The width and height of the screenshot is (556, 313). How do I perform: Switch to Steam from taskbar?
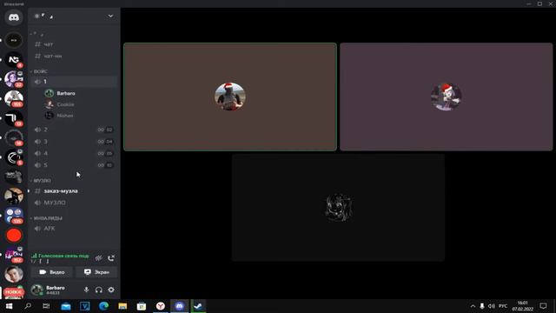[198, 306]
